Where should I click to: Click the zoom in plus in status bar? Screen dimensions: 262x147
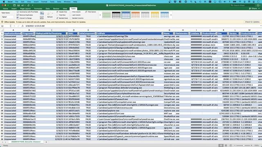pyautogui.click(x=251, y=145)
